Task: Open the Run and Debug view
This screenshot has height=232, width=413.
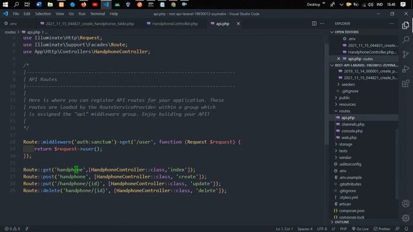Action: pyautogui.click(x=406, y=69)
